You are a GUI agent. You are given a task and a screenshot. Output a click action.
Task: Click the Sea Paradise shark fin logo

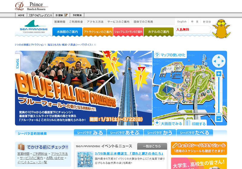coord(34,27)
